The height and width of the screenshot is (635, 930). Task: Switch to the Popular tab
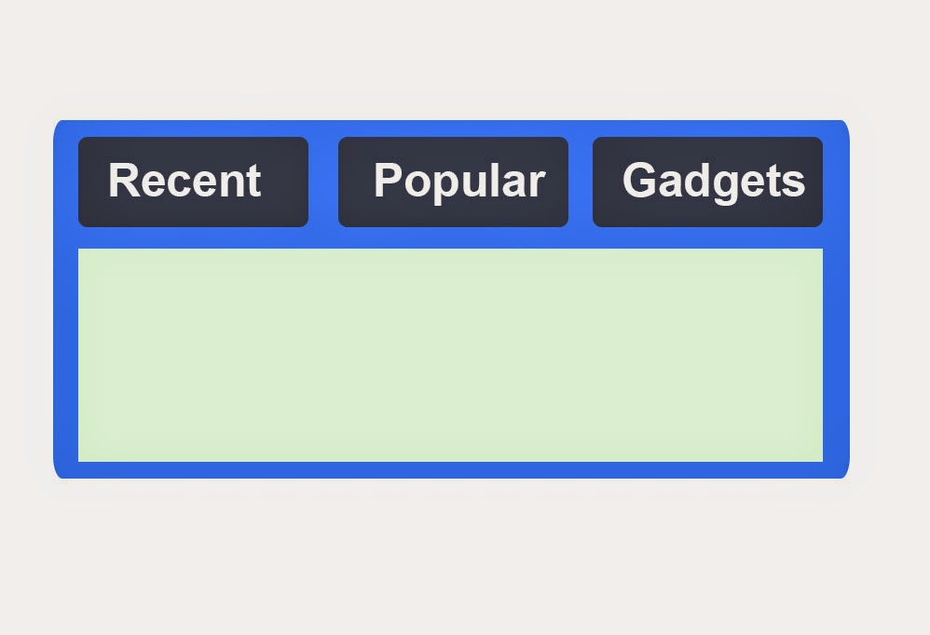[453, 181]
